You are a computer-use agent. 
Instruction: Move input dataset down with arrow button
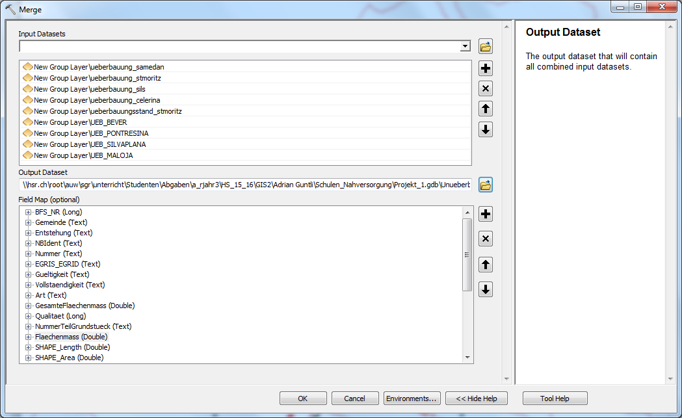tap(485, 129)
